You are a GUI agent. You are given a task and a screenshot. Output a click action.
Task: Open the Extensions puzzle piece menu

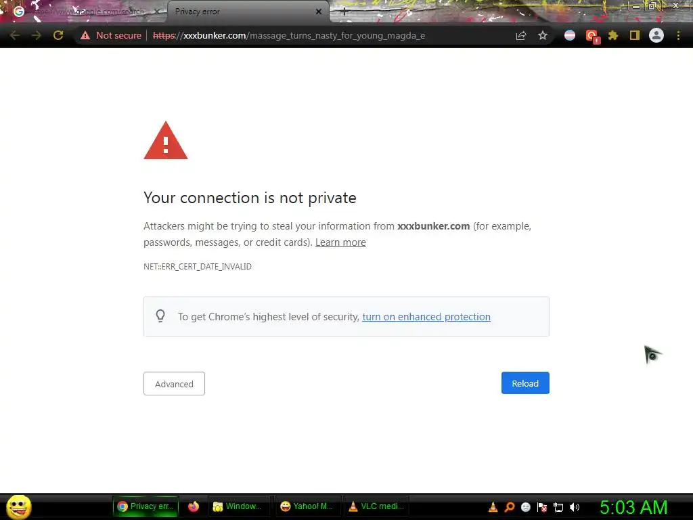point(613,35)
